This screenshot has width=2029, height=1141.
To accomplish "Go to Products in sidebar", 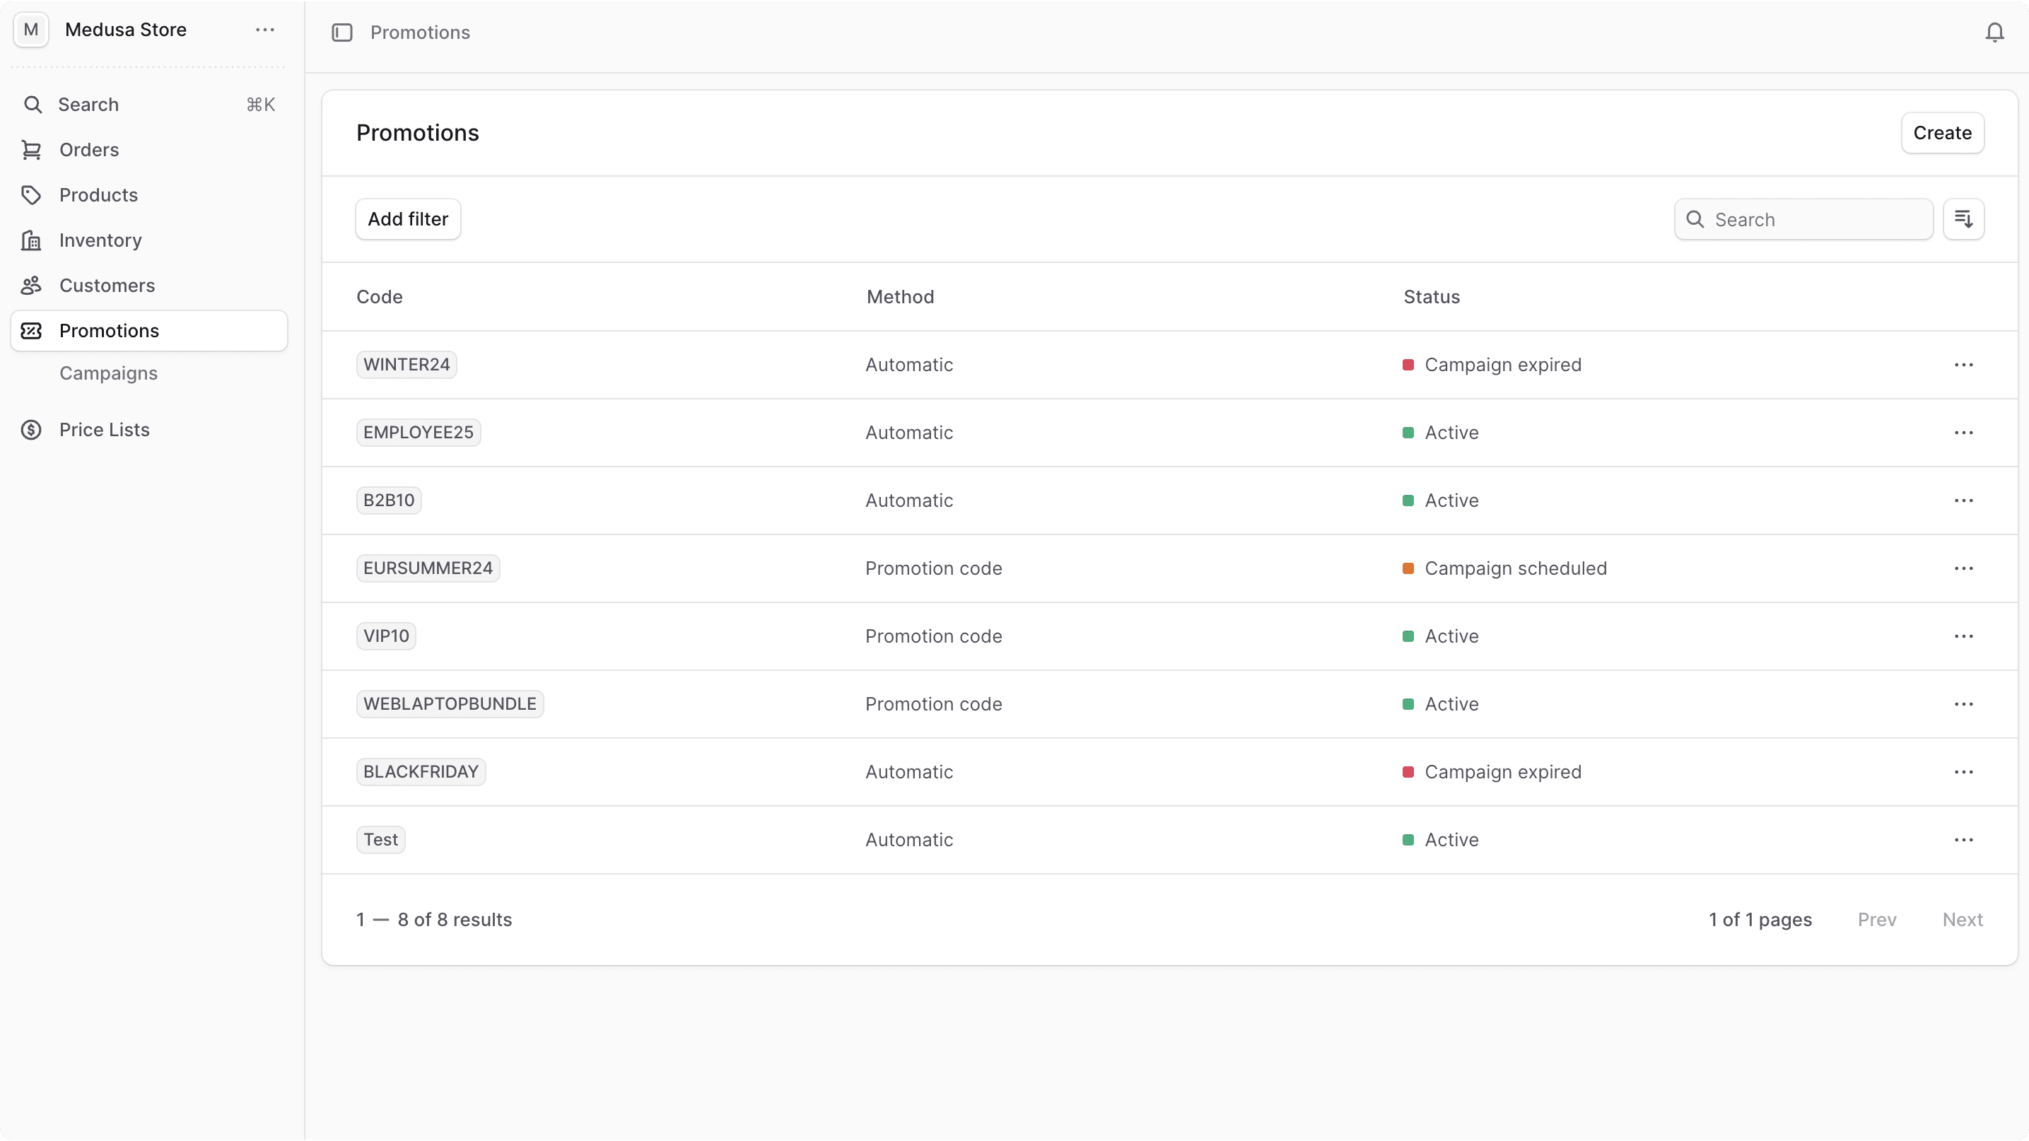I will click(x=98, y=194).
